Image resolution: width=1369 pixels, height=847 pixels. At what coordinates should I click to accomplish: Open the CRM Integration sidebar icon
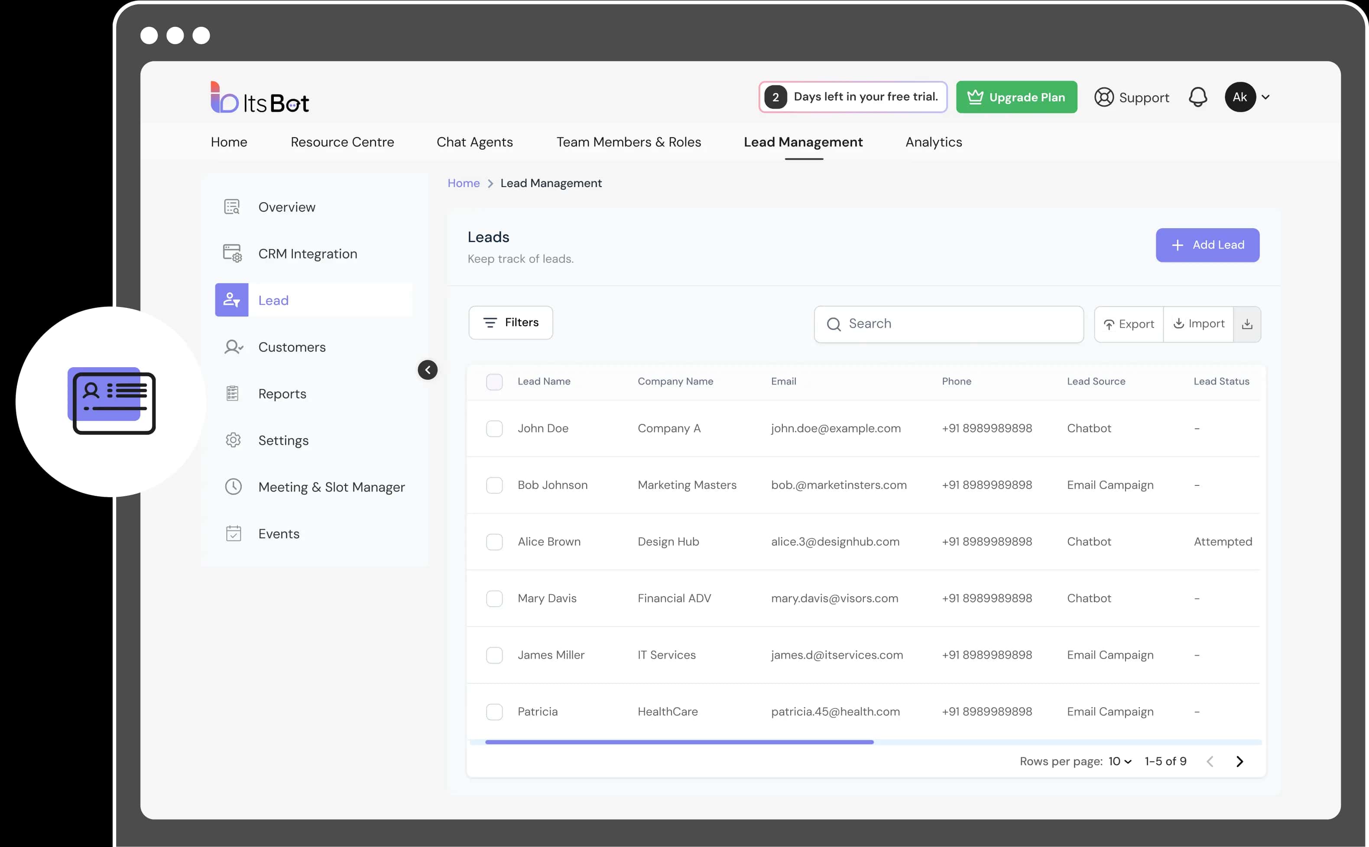(x=232, y=253)
